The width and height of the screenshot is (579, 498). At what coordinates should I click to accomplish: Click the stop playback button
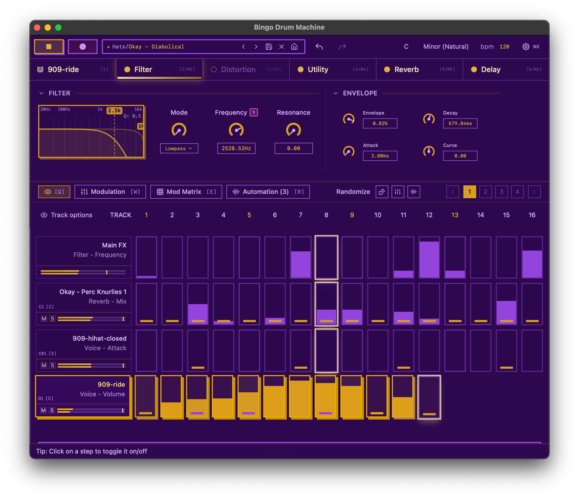pyautogui.click(x=49, y=47)
